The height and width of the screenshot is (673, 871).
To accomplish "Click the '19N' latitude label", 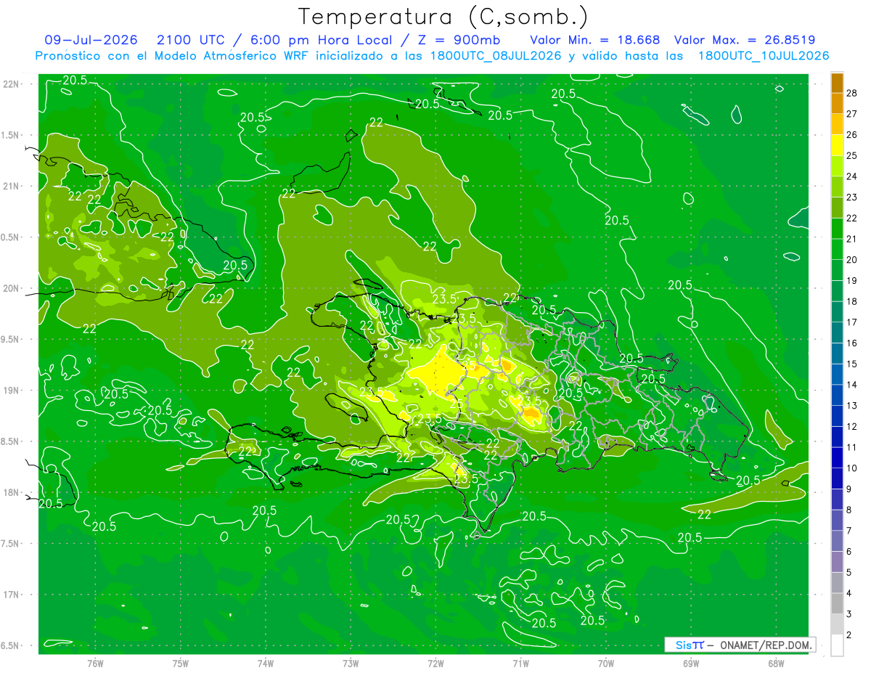I will point(11,391).
